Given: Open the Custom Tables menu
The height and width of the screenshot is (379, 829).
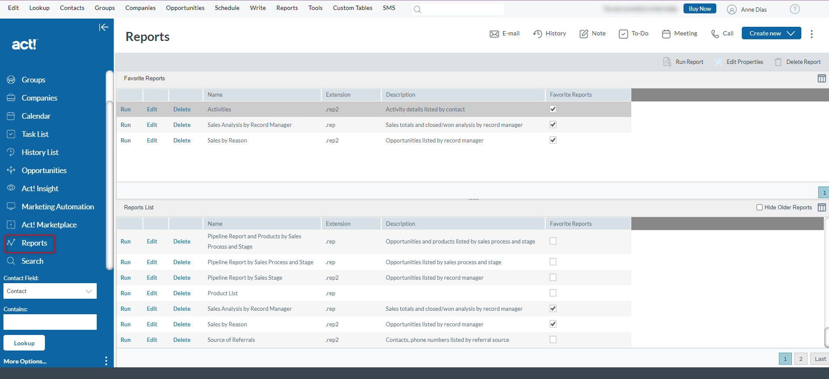Looking at the screenshot, I should (x=352, y=8).
